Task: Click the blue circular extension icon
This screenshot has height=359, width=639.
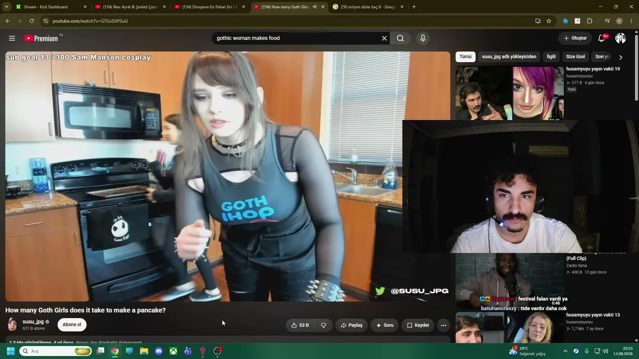Action: 565,21
